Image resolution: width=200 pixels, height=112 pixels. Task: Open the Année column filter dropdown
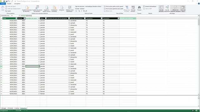point(24,18)
